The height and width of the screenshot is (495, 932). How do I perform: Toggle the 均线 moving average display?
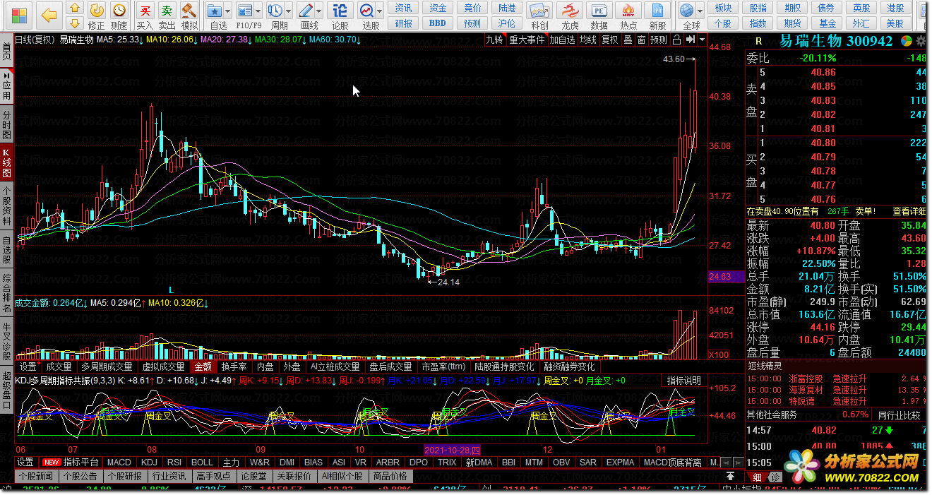[x=588, y=40]
